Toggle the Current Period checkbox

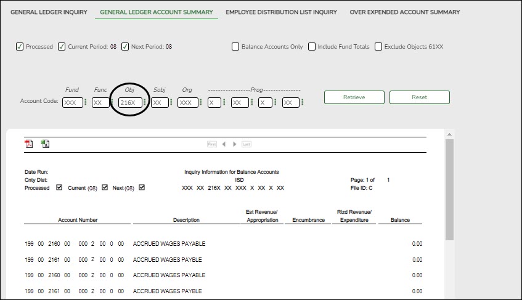[62, 47]
